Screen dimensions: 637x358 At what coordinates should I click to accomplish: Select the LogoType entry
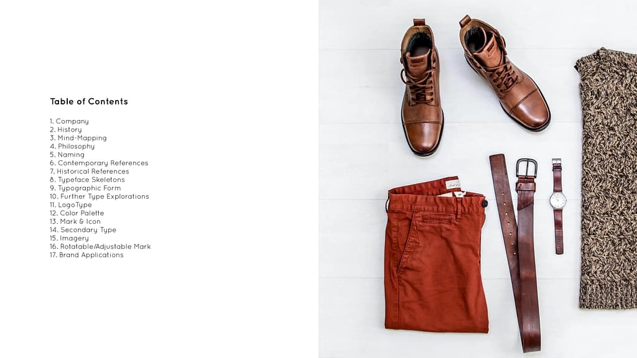71,204
